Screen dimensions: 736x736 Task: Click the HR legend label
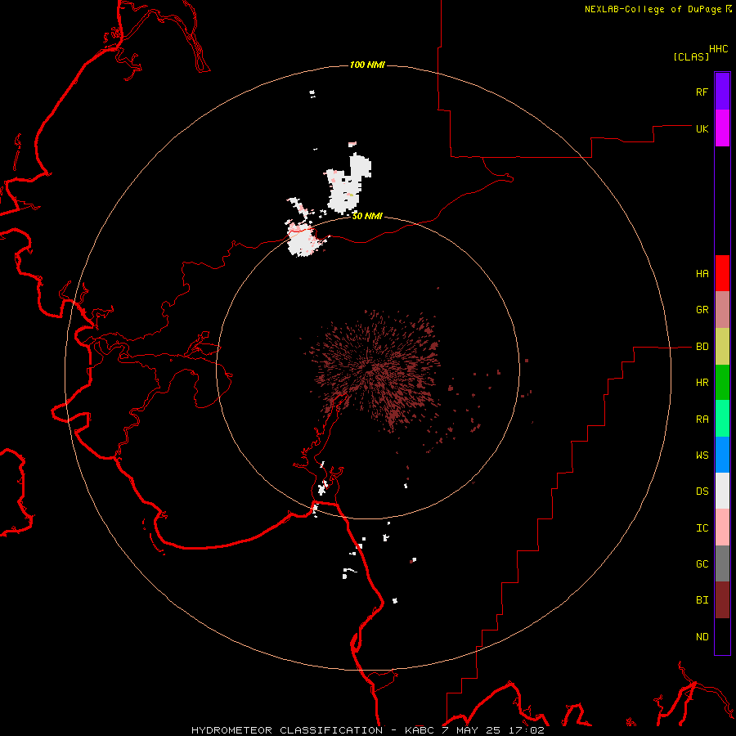(702, 383)
